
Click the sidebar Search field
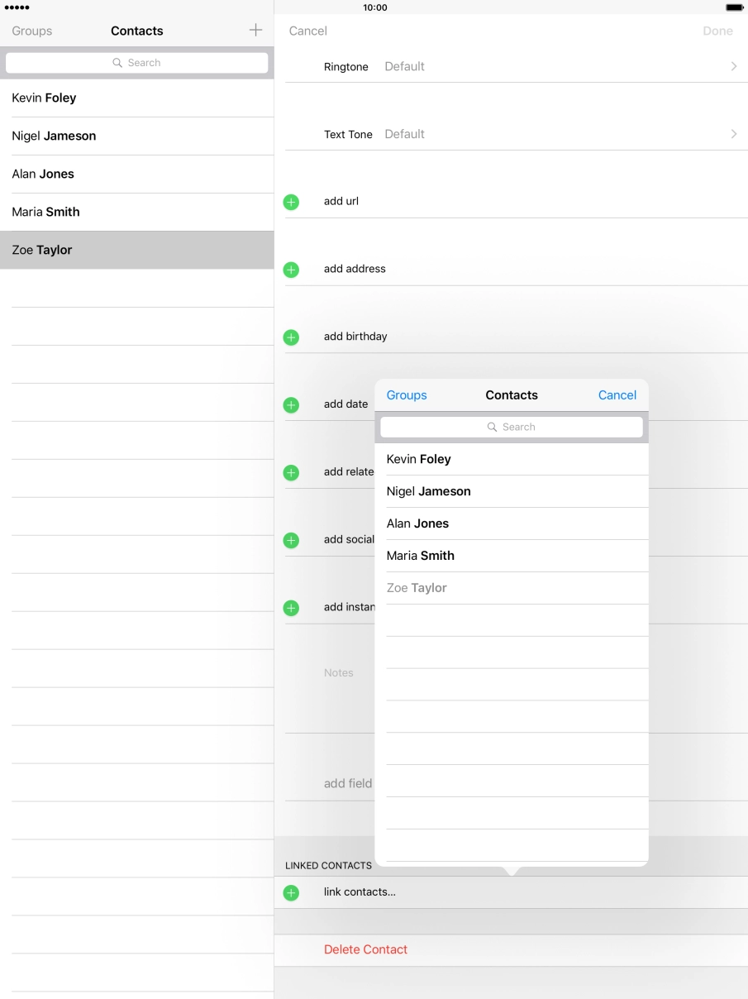136,63
